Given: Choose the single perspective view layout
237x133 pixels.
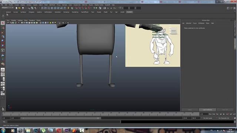Looking at the screenshot, I should 3,70.
